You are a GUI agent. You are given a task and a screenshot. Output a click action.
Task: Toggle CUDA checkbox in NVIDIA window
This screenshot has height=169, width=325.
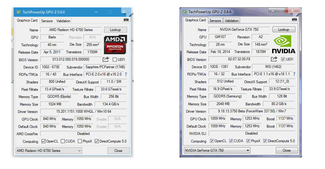point(231,141)
